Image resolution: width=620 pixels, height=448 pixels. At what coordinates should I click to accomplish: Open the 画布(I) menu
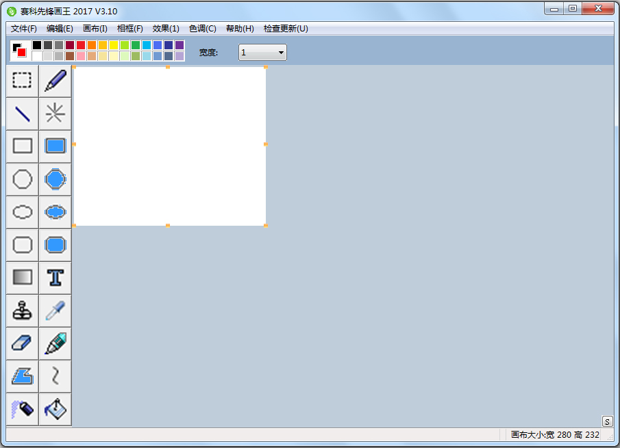point(95,29)
